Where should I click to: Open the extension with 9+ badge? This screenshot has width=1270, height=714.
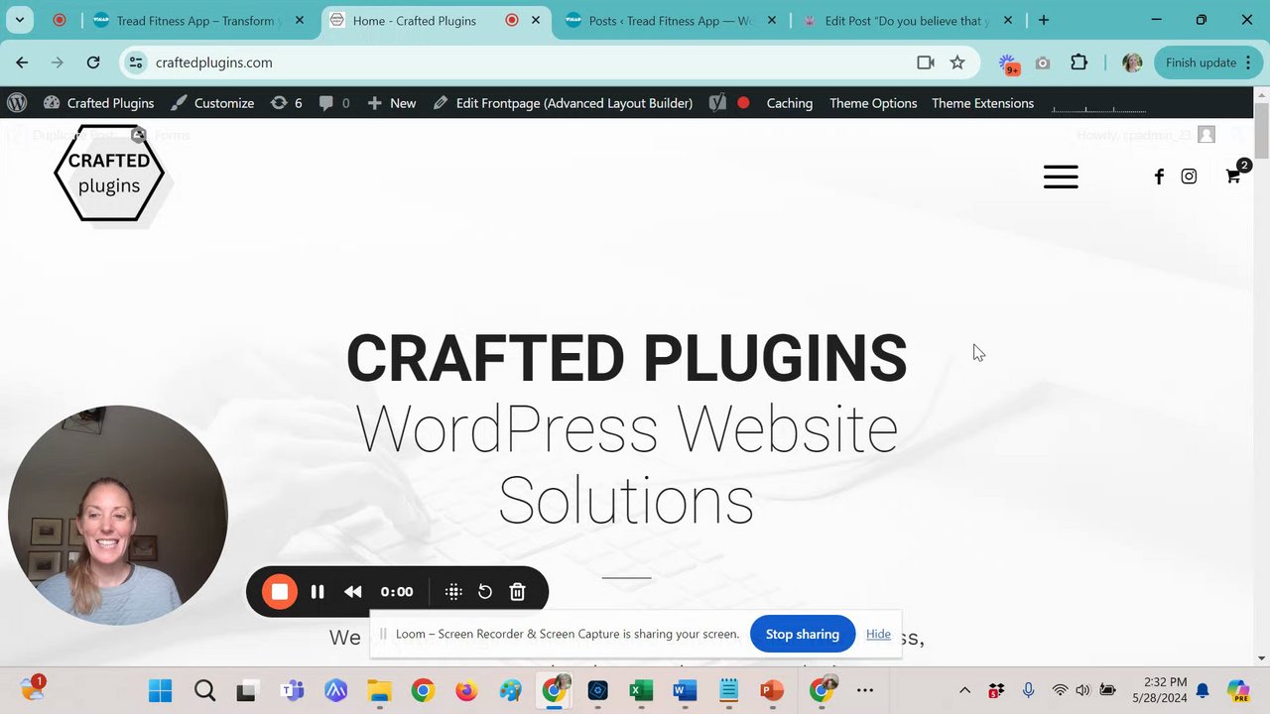1008,64
